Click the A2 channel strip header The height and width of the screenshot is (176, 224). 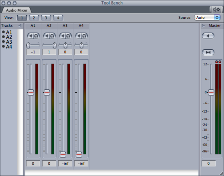point(49,26)
